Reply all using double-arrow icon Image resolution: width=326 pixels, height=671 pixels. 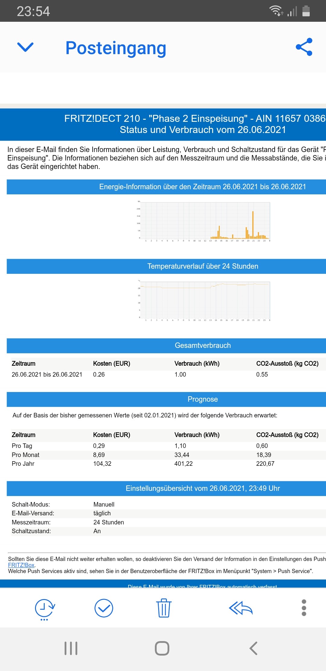pos(241,608)
